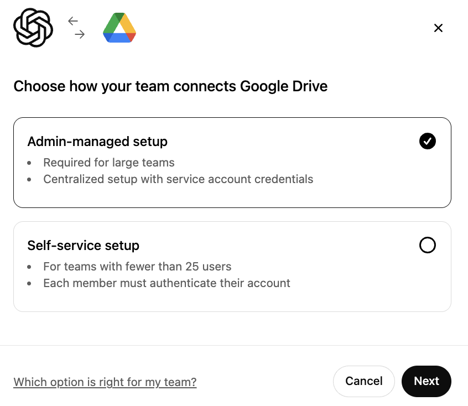
Task: Click the 'Choose how your team connects Google Drive' heading
Action: tap(170, 87)
